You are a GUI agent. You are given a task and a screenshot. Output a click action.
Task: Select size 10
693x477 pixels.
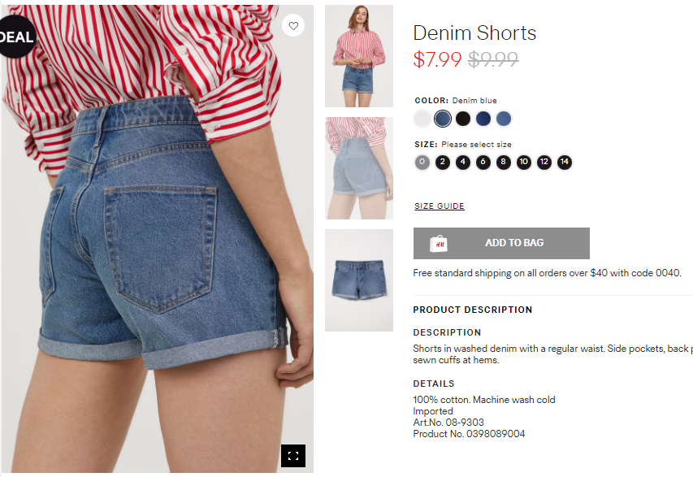coord(524,163)
